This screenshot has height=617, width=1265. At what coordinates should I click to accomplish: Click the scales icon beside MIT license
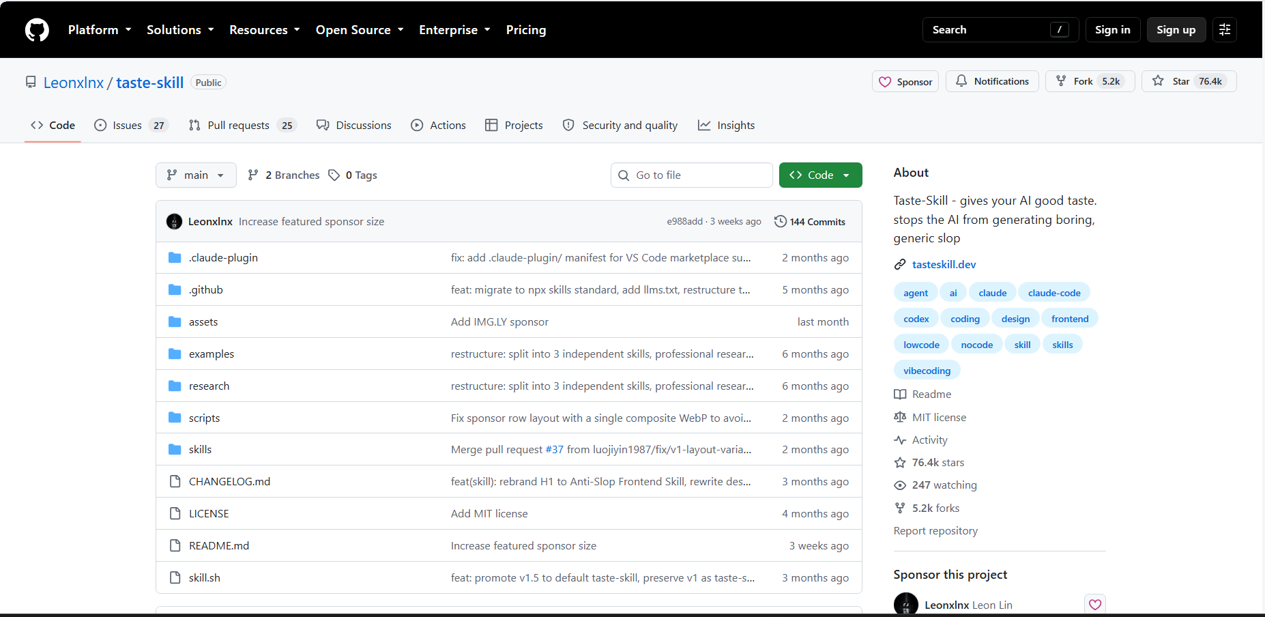click(x=900, y=417)
